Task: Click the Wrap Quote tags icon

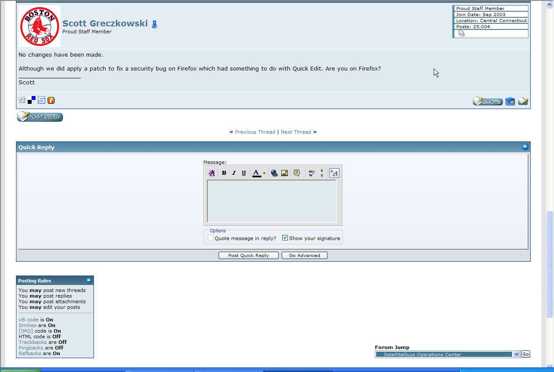Action: pos(297,173)
